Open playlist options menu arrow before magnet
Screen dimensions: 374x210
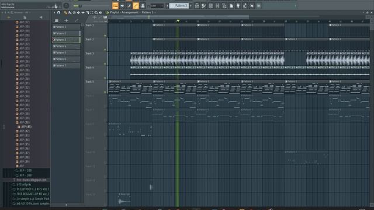click(x=54, y=12)
